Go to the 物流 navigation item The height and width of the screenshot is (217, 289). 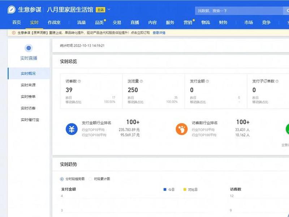(206, 22)
